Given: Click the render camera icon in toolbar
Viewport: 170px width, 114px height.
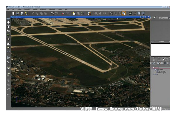Looking at the screenshot, I should (135, 13).
